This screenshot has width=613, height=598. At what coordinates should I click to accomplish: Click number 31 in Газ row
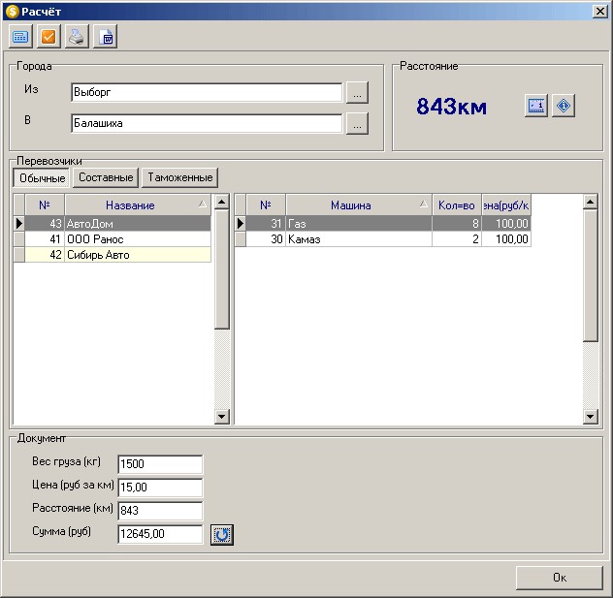tap(266, 224)
